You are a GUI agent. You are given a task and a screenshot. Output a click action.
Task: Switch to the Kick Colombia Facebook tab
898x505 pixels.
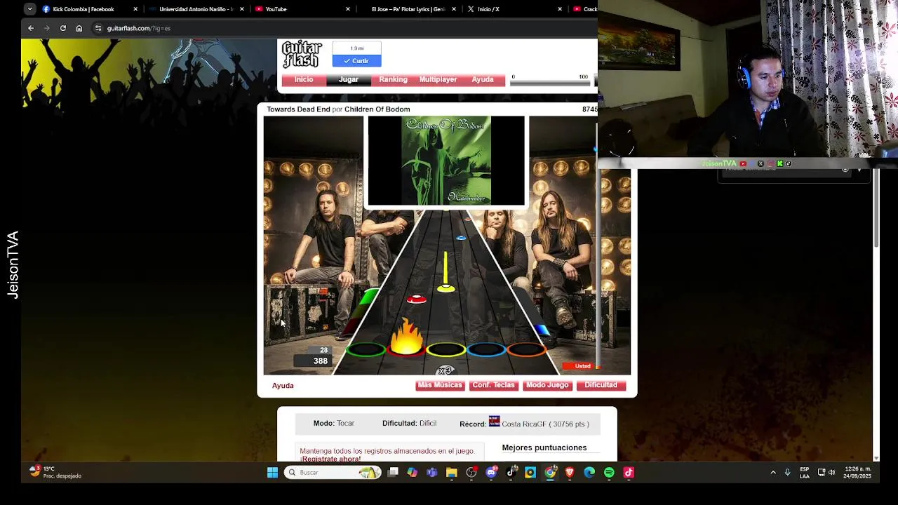90,9
